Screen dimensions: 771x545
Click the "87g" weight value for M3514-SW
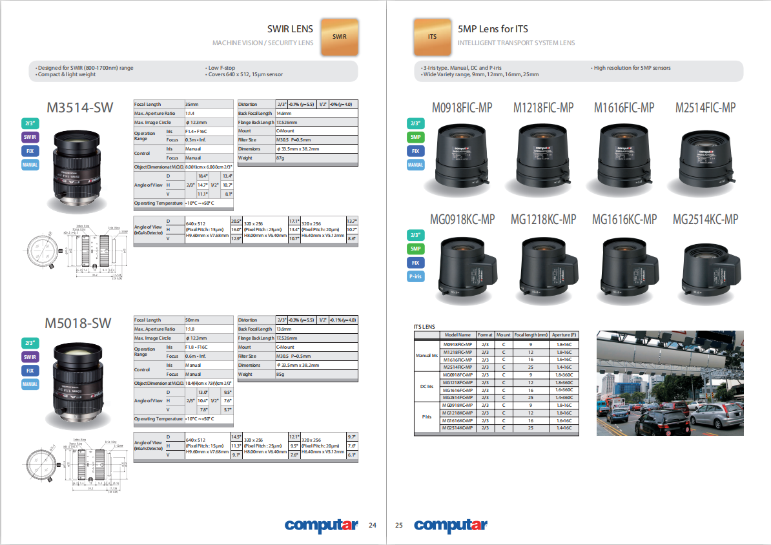pyautogui.click(x=280, y=158)
